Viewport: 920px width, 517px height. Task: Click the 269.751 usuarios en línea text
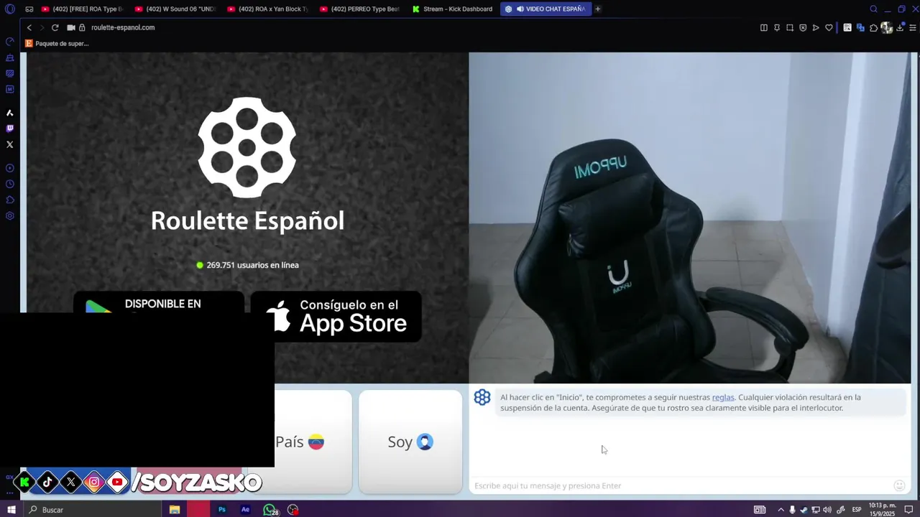pyautogui.click(x=252, y=265)
